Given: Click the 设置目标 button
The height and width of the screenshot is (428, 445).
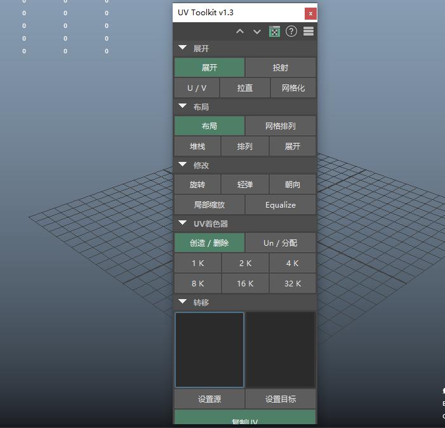Looking at the screenshot, I should (x=280, y=399).
